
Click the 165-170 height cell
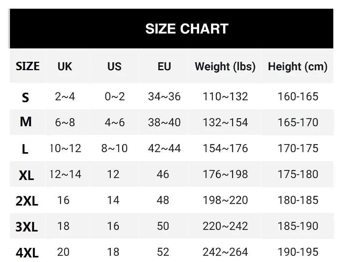[x=298, y=122]
